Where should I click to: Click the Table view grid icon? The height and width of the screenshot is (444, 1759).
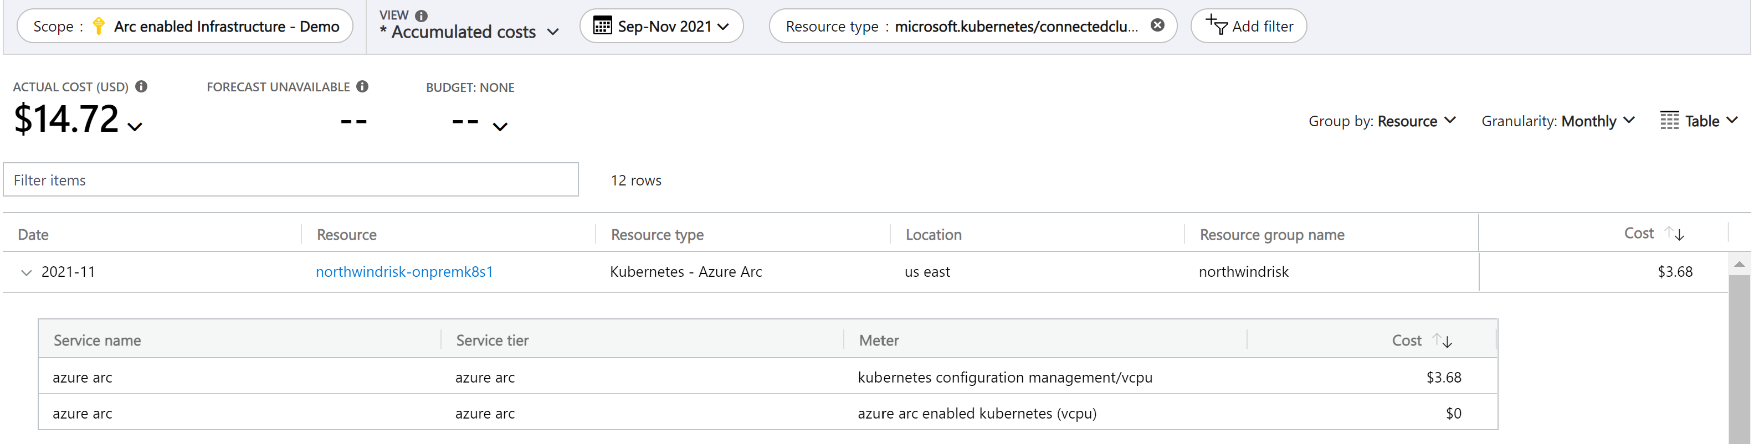coord(1670,121)
